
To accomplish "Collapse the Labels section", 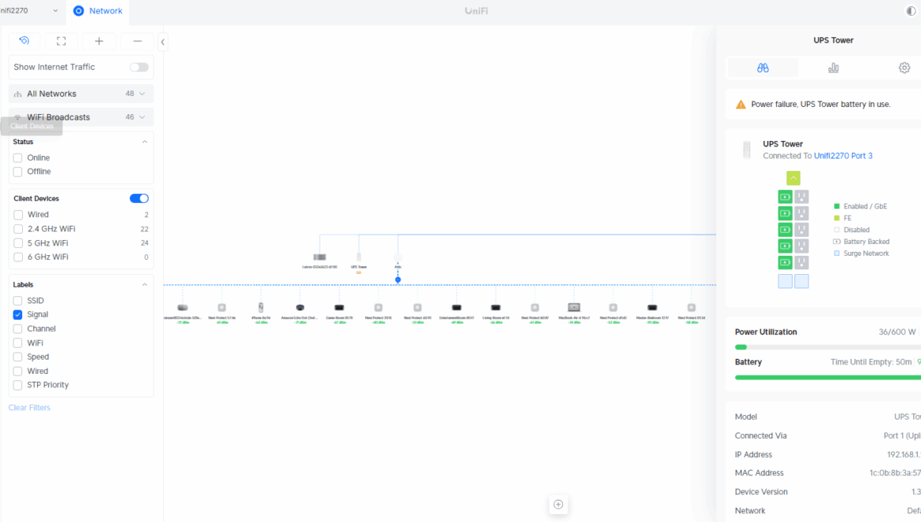I will pyautogui.click(x=144, y=285).
